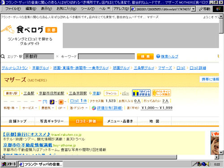Click the orange 検索 button
224x168 pixels.
click(x=145, y=56)
